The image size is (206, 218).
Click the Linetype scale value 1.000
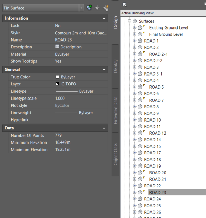(x=81, y=99)
